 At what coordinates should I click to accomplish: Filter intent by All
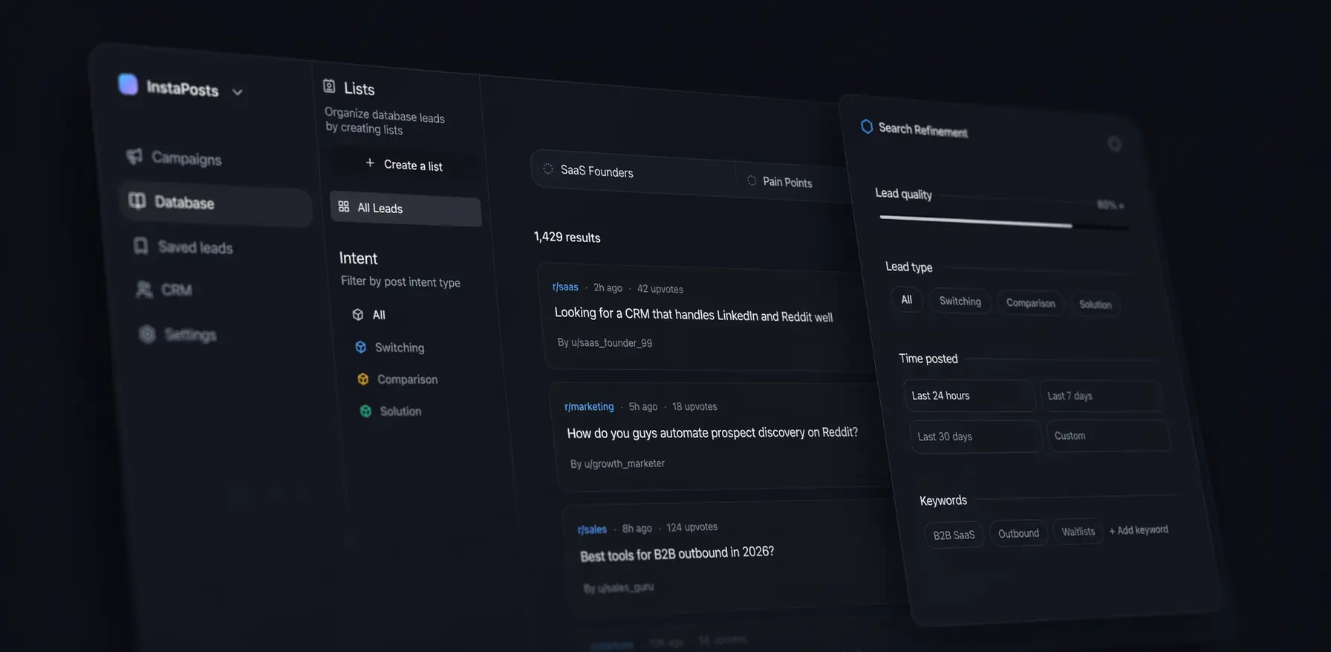pyautogui.click(x=379, y=315)
